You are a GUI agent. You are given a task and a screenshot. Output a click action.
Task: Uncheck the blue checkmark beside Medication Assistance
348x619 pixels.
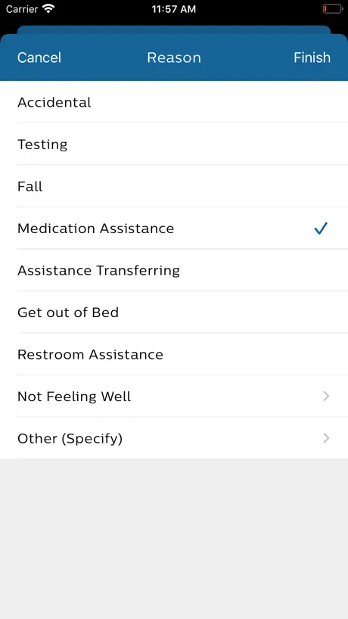pyautogui.click(x=321, y=229)
